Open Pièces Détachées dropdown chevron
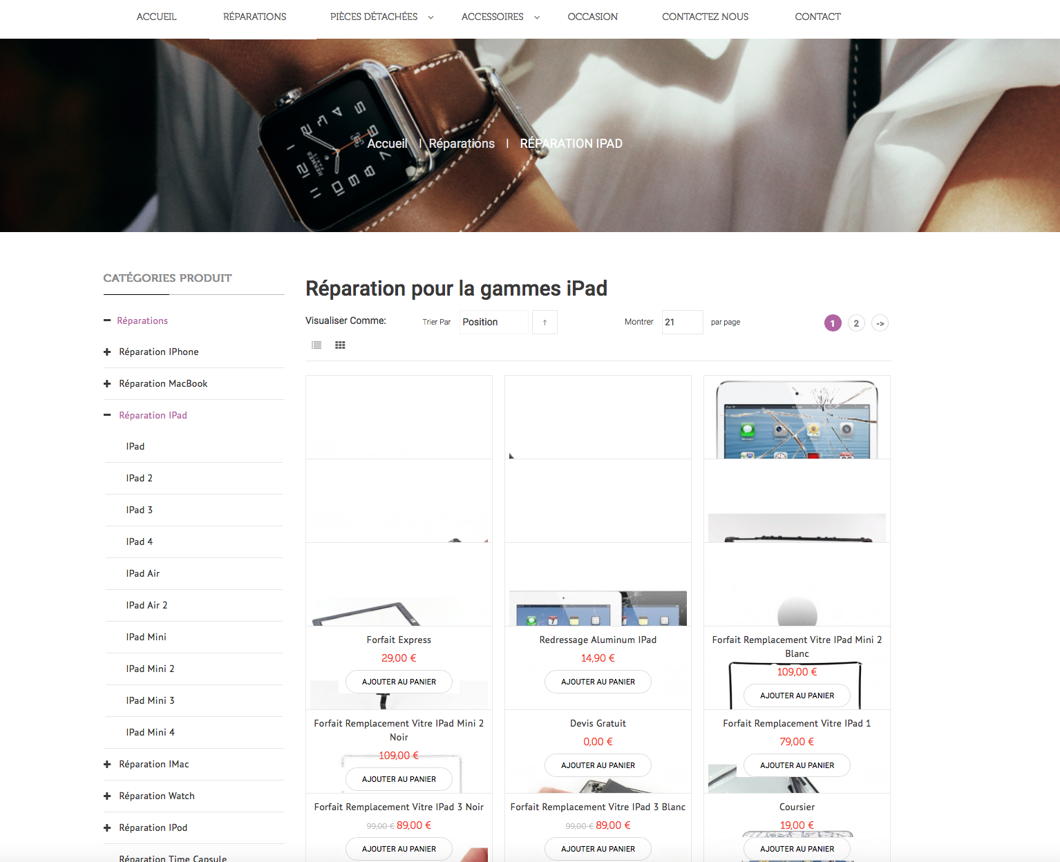1060x862 pixels. click(x=430, y=17)
